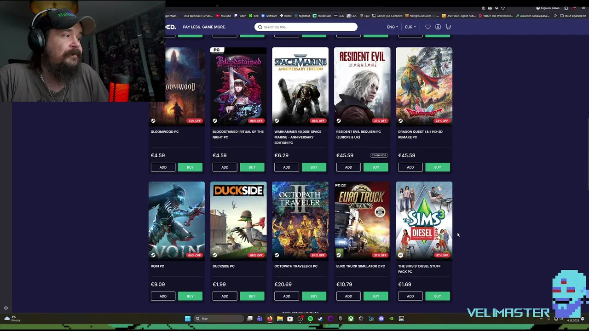The image size is (589, 331).
Task: Open the Space Marine Anniversary Edition cover
Action: pyautogui.click(x=300, y=86)
